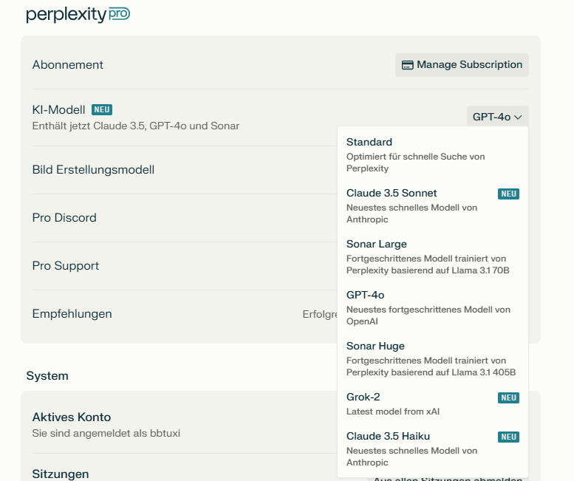Click NEU badge beside Claude 3.5 Haiku
574x481 pixels.
508,437
